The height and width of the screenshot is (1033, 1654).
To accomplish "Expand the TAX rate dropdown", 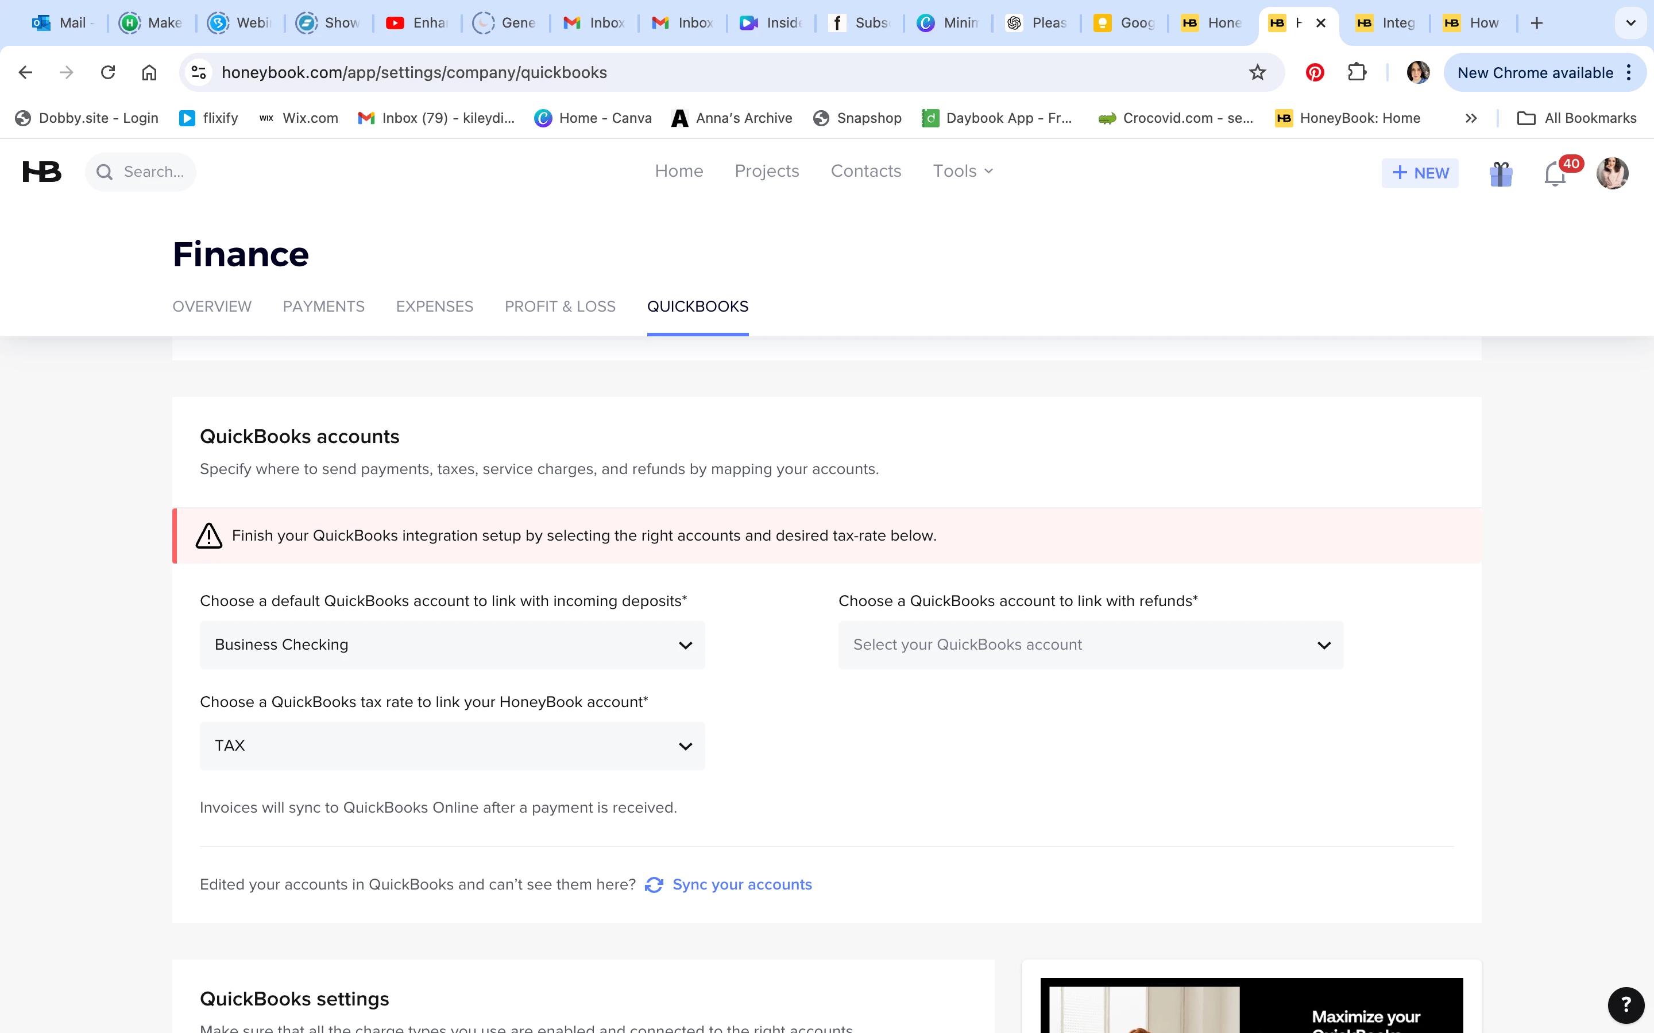I will point(452,746).
